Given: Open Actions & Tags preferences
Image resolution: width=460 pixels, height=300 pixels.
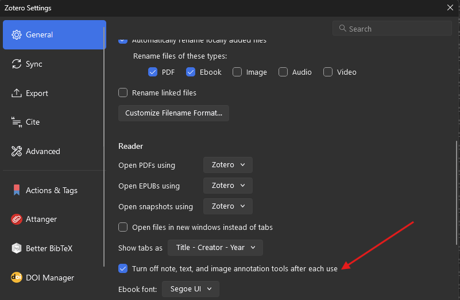Looking at the screenshot, I should click(53, 190).
